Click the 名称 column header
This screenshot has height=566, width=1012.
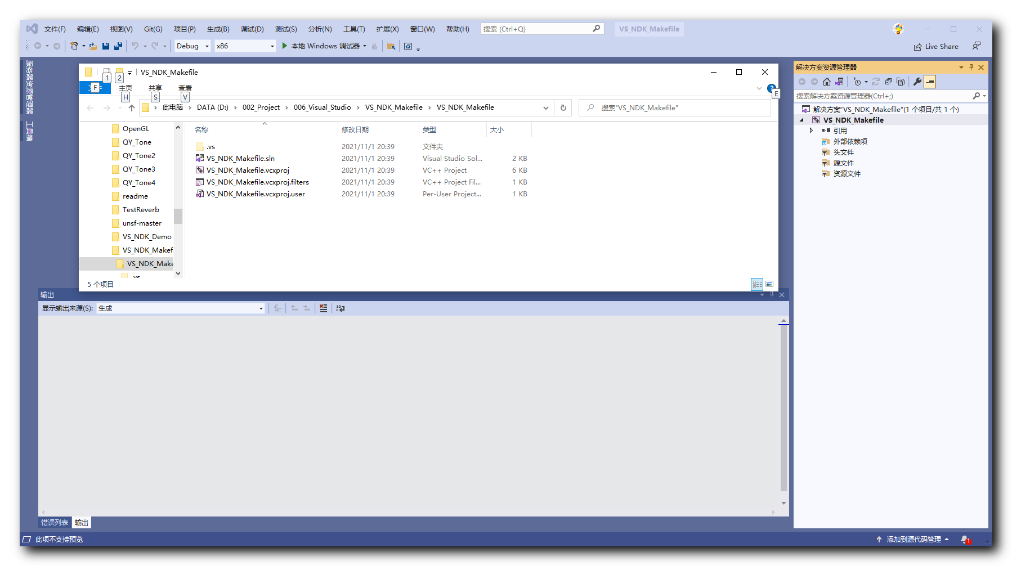tap(201, 130)
